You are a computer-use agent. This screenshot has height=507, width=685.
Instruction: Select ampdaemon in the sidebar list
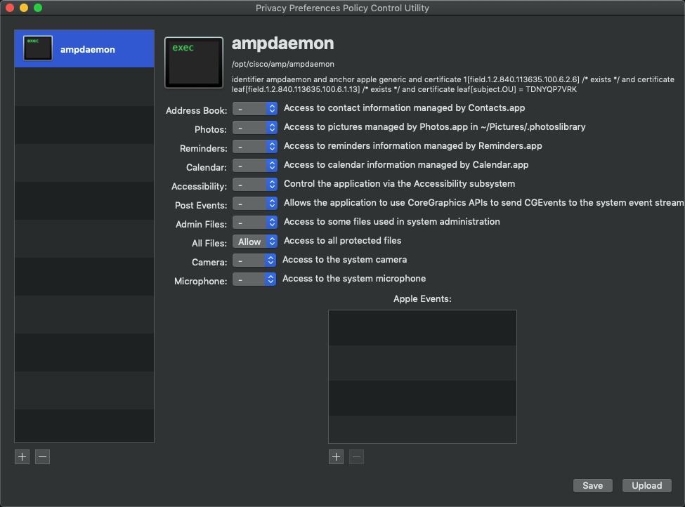[x=84, y=49]
